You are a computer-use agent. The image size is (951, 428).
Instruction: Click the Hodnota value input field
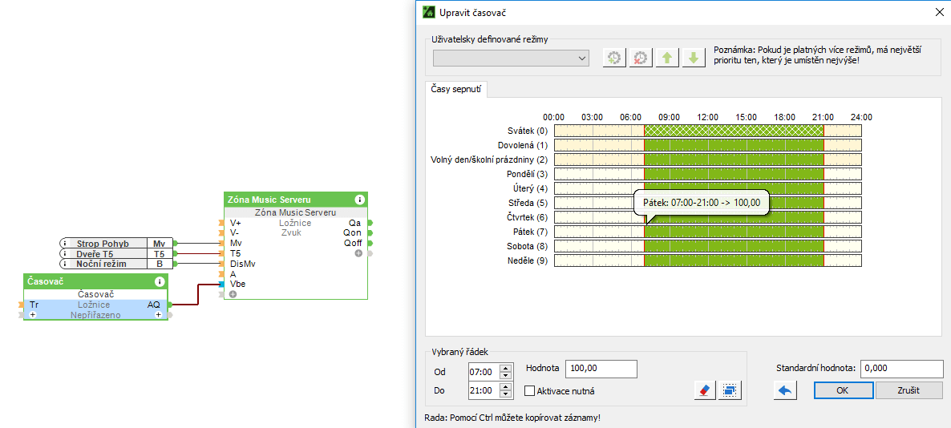point(601,369)
